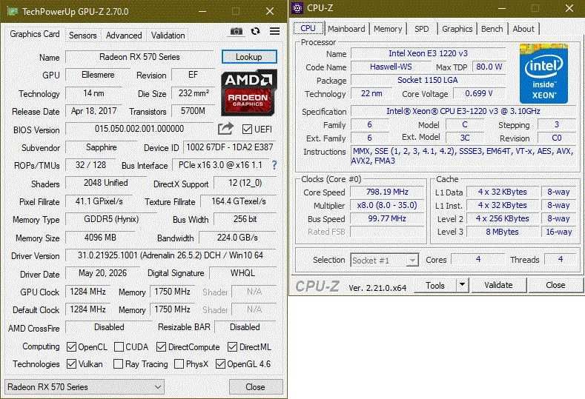
Task: Click the Multiplier value x8.0 (8.0 - 35.0)
Action: [x=387, y=205]
